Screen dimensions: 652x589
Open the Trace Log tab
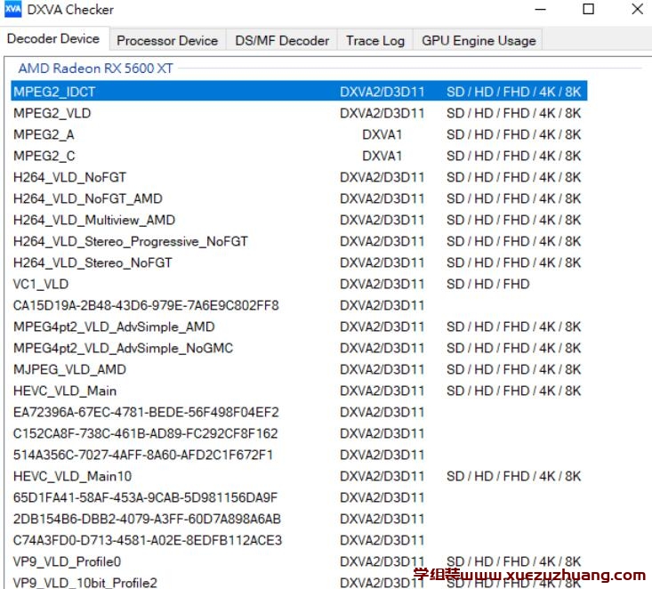[x=374, y=40]
